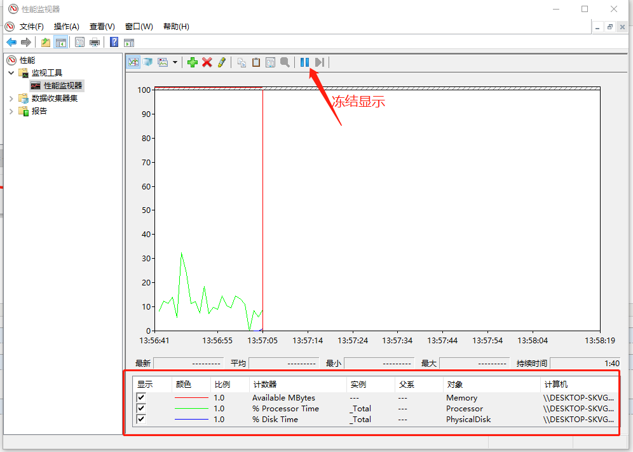Sort by the 父系 column header
Viewport: 633px width, 452px height.
[419, 385]
